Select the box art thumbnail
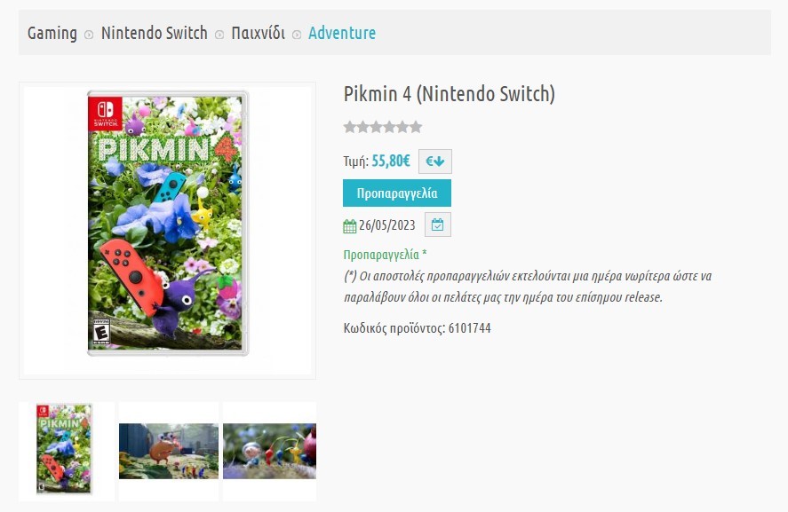This screenshot has width=788, height=512. click(x=65, y=449)
